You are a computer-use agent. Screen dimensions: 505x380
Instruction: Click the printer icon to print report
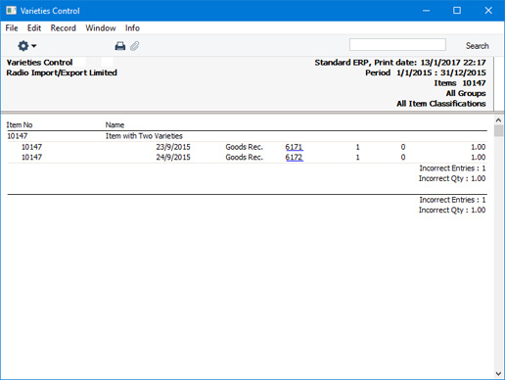[x=120, y=46]
